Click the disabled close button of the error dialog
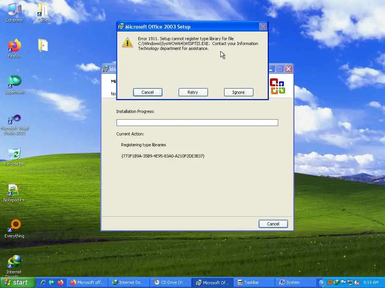This screenshot has width=385, height=288. coord(263,27)
